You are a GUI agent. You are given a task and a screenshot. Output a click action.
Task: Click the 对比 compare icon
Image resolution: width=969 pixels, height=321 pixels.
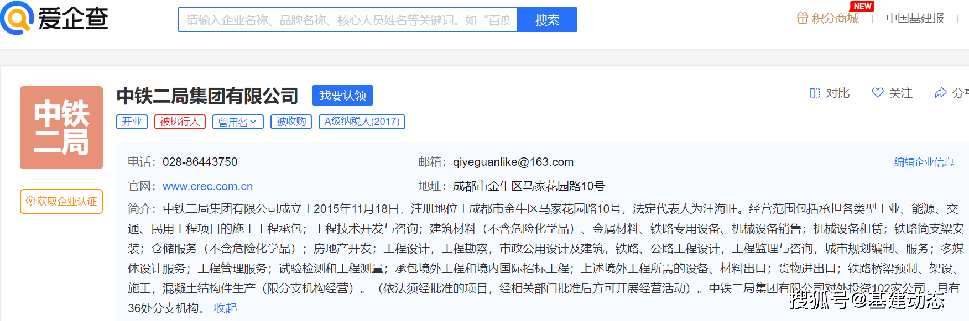click(x=815, y=93)
